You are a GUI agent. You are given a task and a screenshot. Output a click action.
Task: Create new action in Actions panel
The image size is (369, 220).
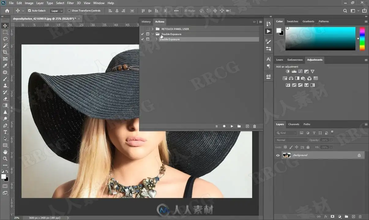[247, 126]
